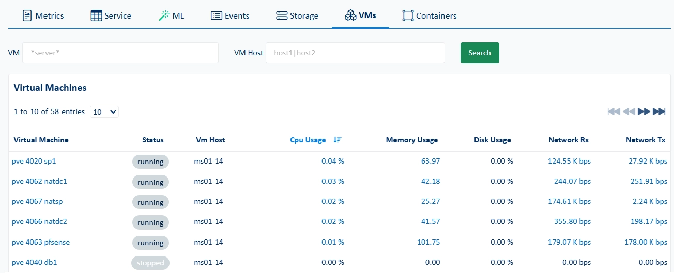Click into the VM Host filter field

(355, 53)
